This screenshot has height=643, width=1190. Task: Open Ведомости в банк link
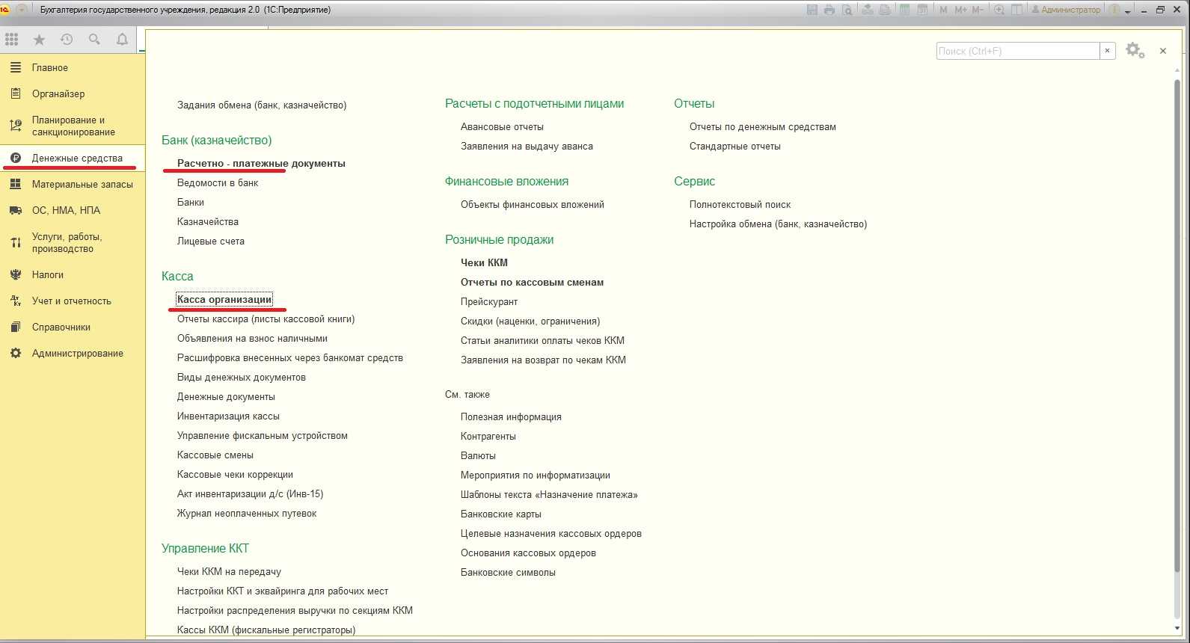pos(218,182)
